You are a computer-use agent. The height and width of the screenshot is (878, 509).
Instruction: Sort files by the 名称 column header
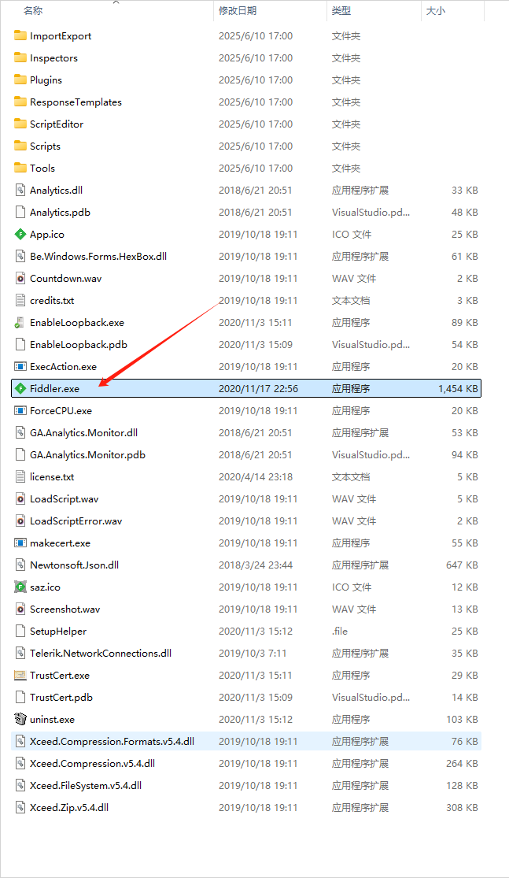(x=33, y=11)
